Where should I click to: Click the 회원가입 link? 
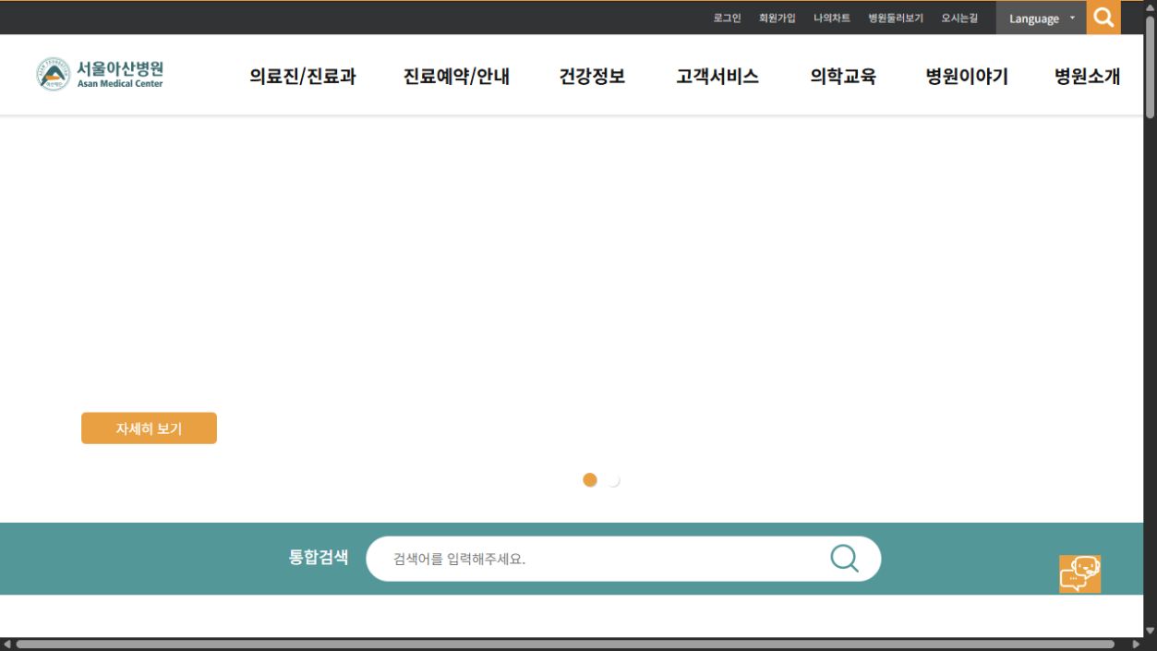(x=777, y=18)
